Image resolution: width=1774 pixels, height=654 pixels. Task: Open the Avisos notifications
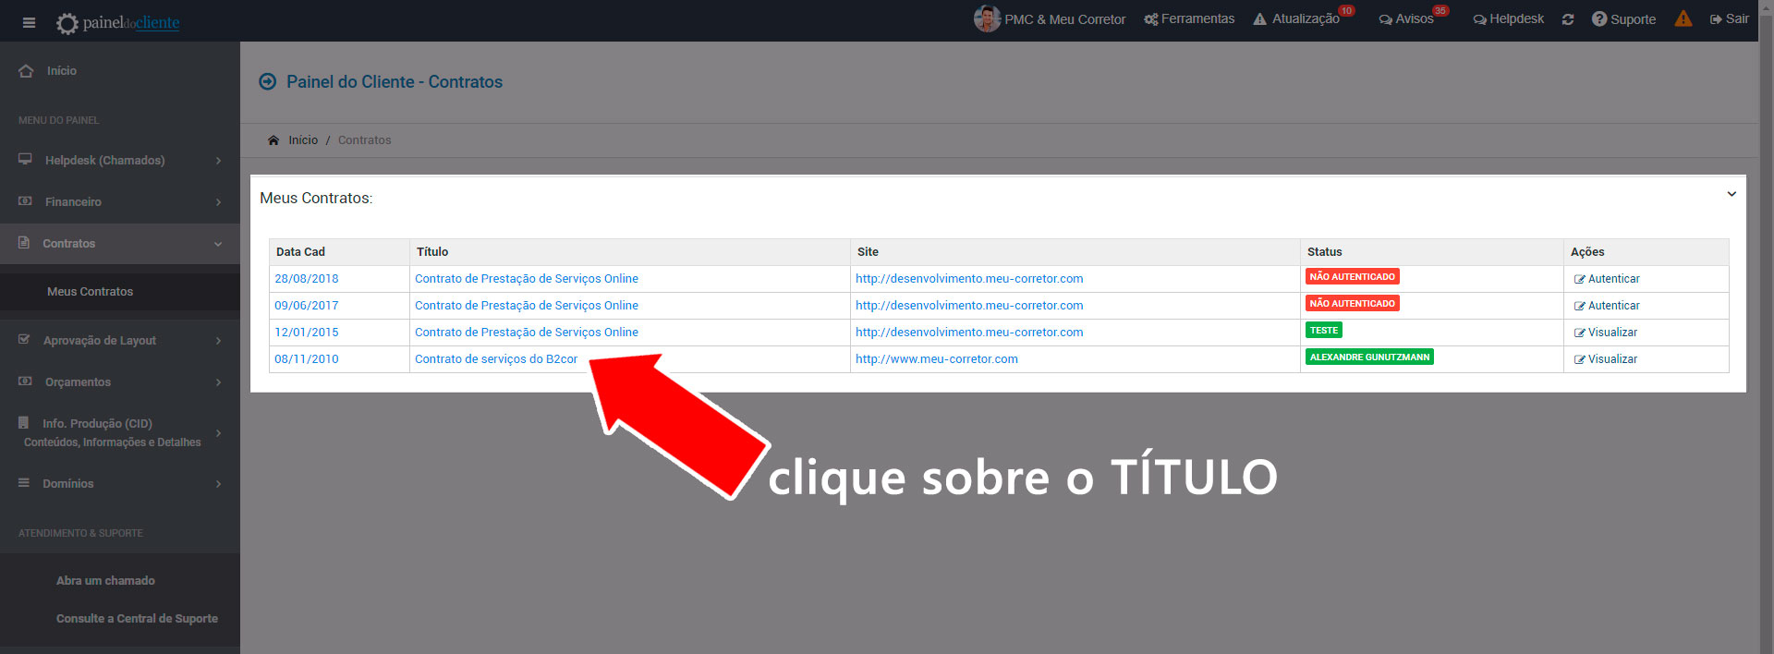click(1406, 19)
